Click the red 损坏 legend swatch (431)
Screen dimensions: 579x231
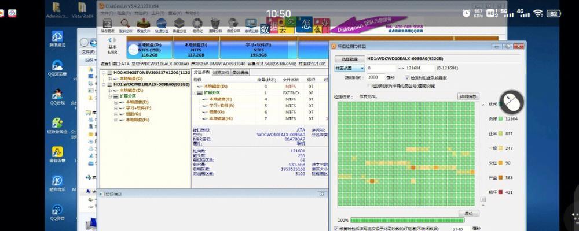[500, 192]
